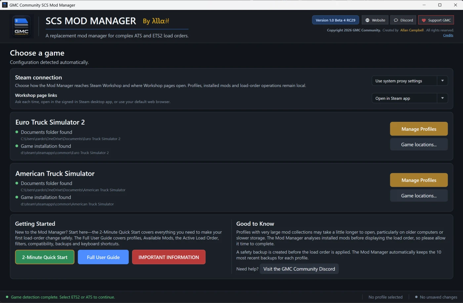Click the Euro Truck Simulator 2 heading
Image resolution: width=463 pixels, height=303 pixels.
tap(50, 122)
